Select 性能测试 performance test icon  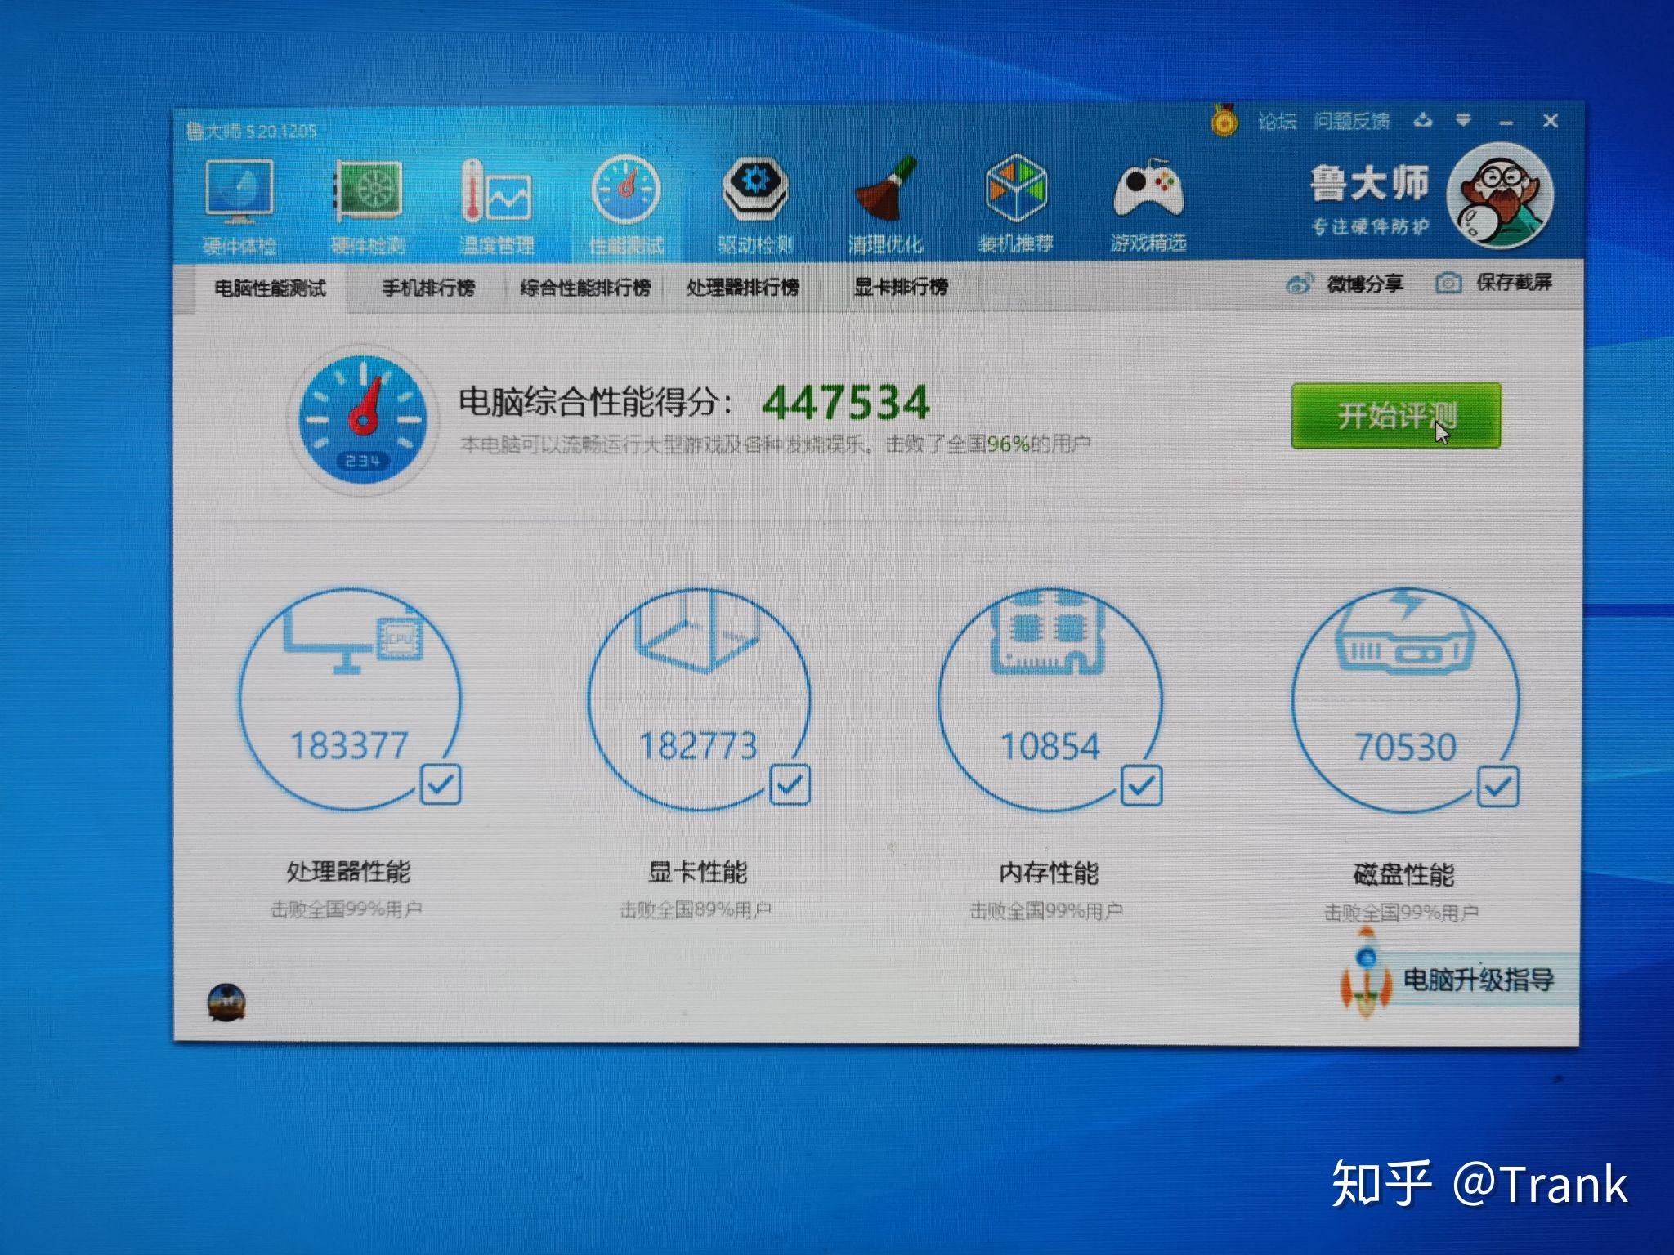coord(626,194)
